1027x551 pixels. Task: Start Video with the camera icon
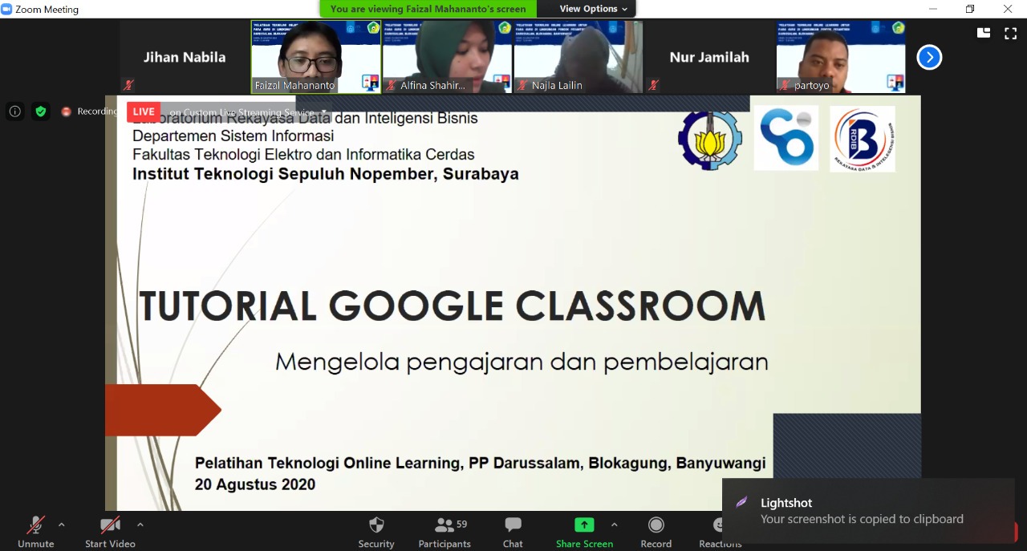[110, 531]
